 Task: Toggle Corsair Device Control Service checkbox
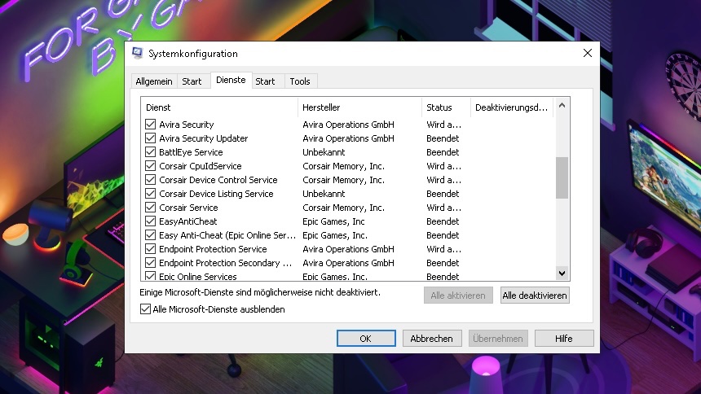click(x=151, y=180)
